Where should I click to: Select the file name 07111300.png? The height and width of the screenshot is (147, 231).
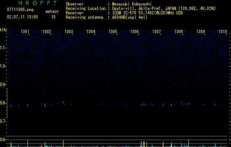click(x=20, y=10)
